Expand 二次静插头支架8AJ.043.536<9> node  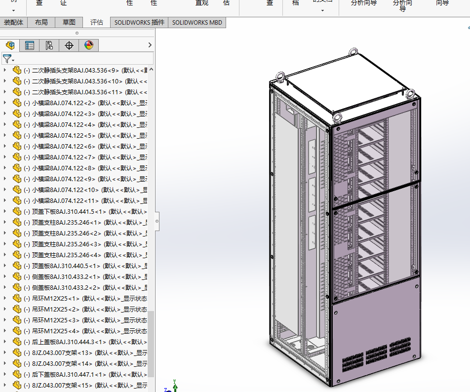click(4, 70)
